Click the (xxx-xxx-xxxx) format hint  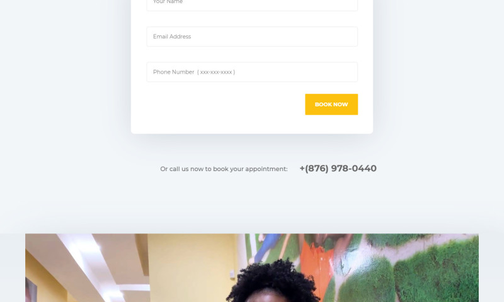(216, 72)
